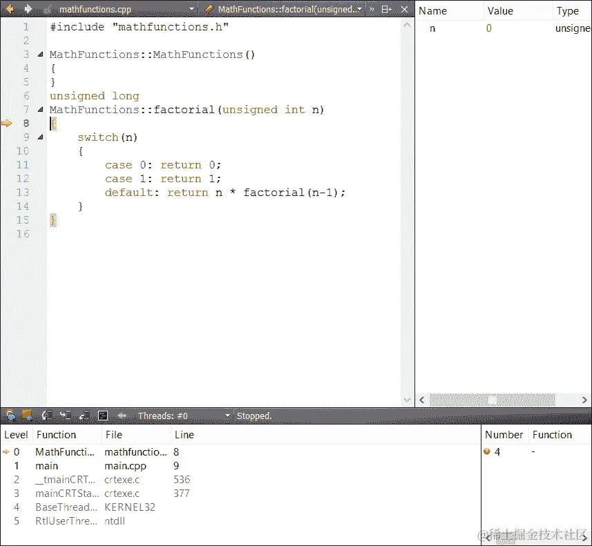Click the Name column header in locals view
Image resolution: width=592 pixels, height=546 pixels.
click(432, 11)
